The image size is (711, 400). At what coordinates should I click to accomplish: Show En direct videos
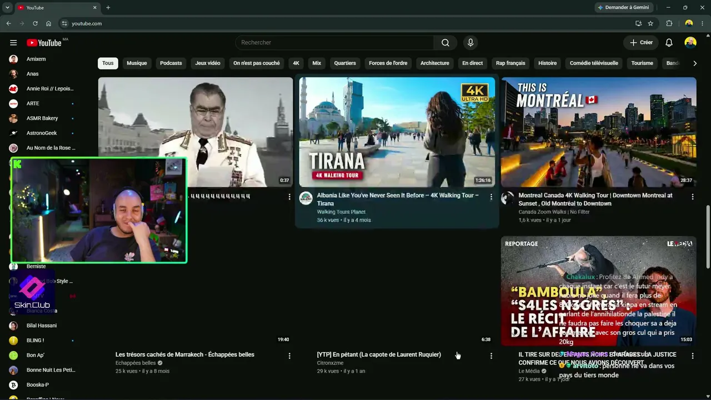pyautogui.click(x=473, y=63)
